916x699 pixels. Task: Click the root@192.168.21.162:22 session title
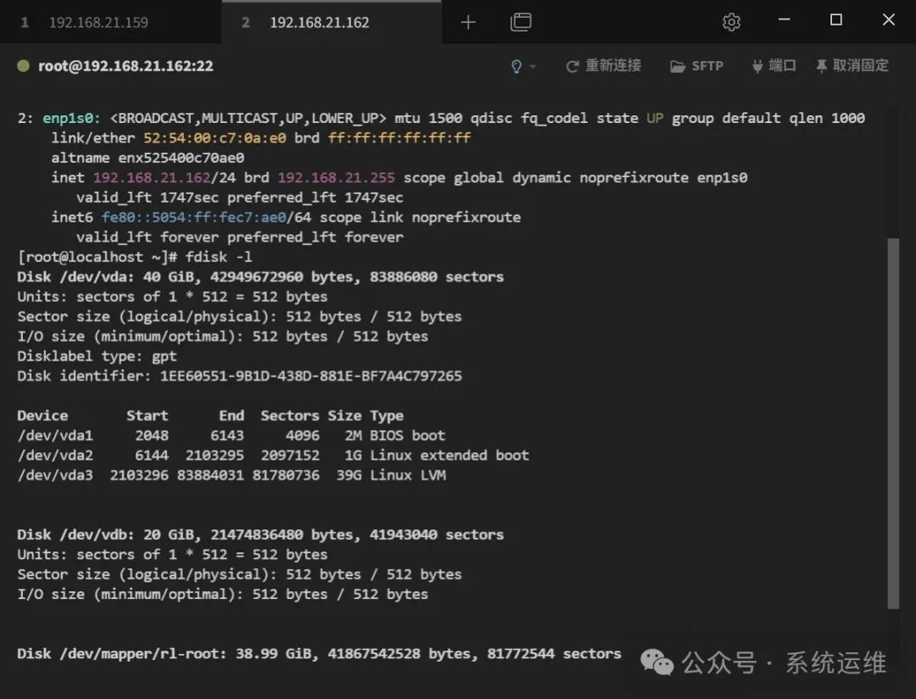click(x=126, y=66)
